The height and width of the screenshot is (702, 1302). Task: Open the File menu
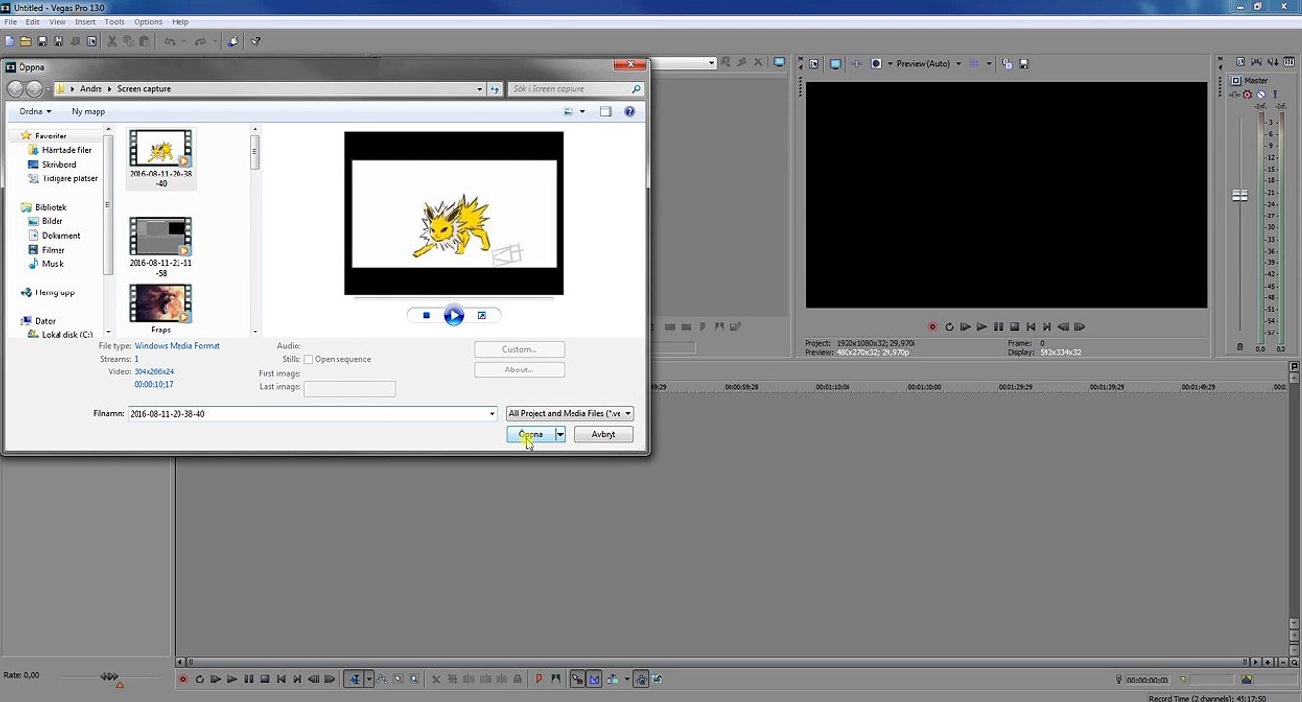(x=11, y=21)
